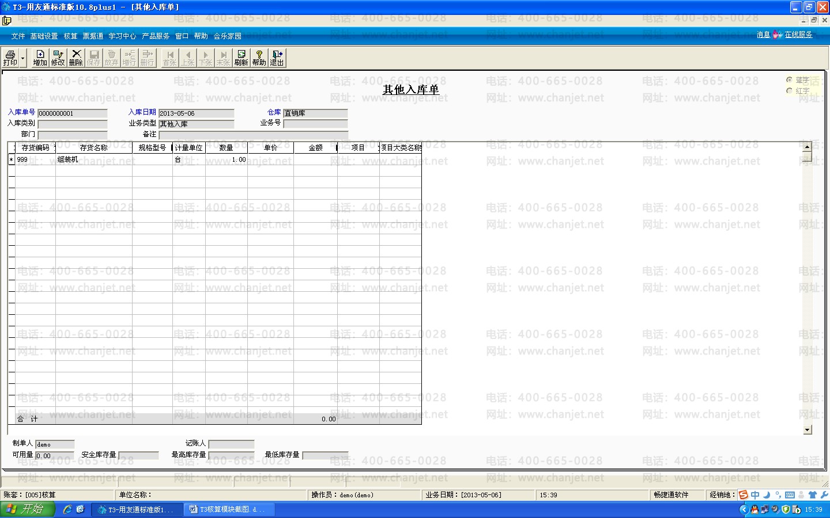Select the 红字 radio button
830x518 pixels.
tap(789, 91)
